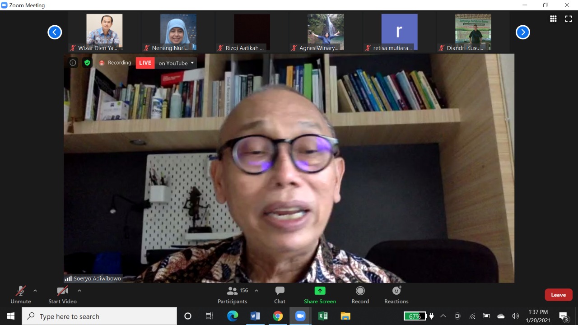Click the green Share Screen button
This screenshot has width=578, height=325.
pos(320,295)
